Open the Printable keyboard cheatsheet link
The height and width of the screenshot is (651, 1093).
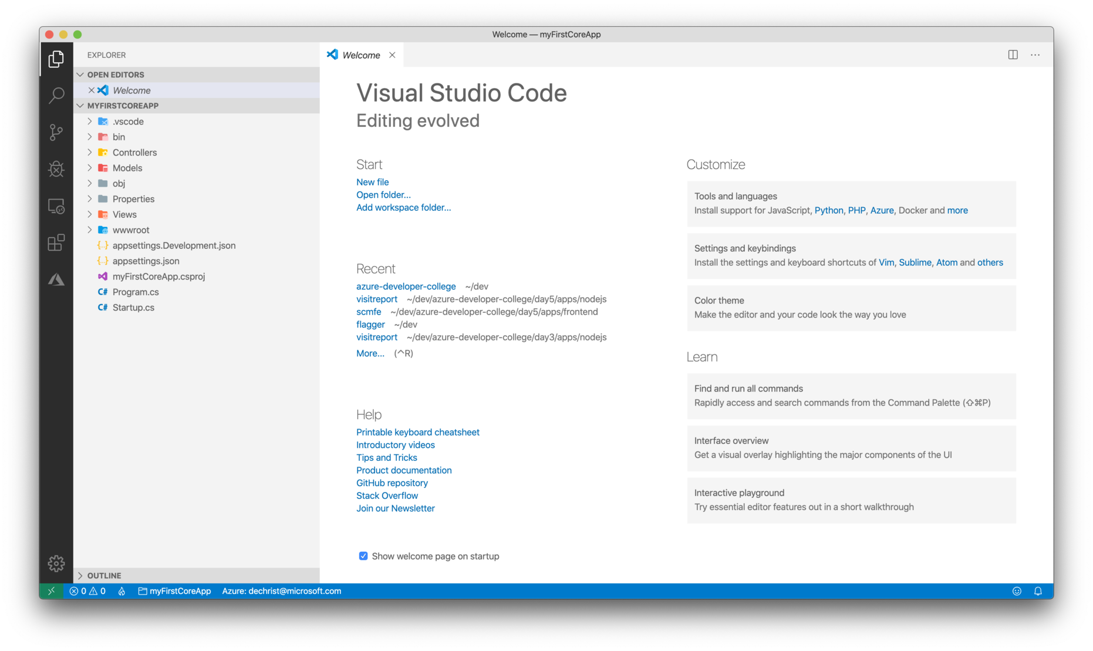click(417, 431)
